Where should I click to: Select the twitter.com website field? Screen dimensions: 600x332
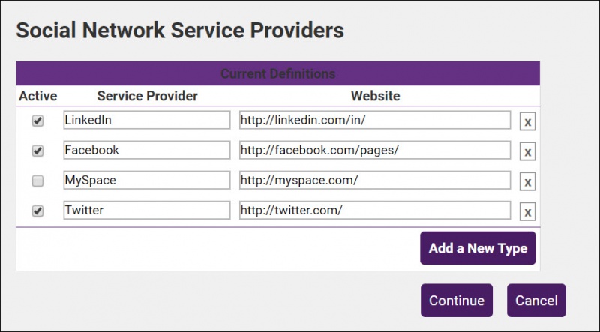(375, 211)
